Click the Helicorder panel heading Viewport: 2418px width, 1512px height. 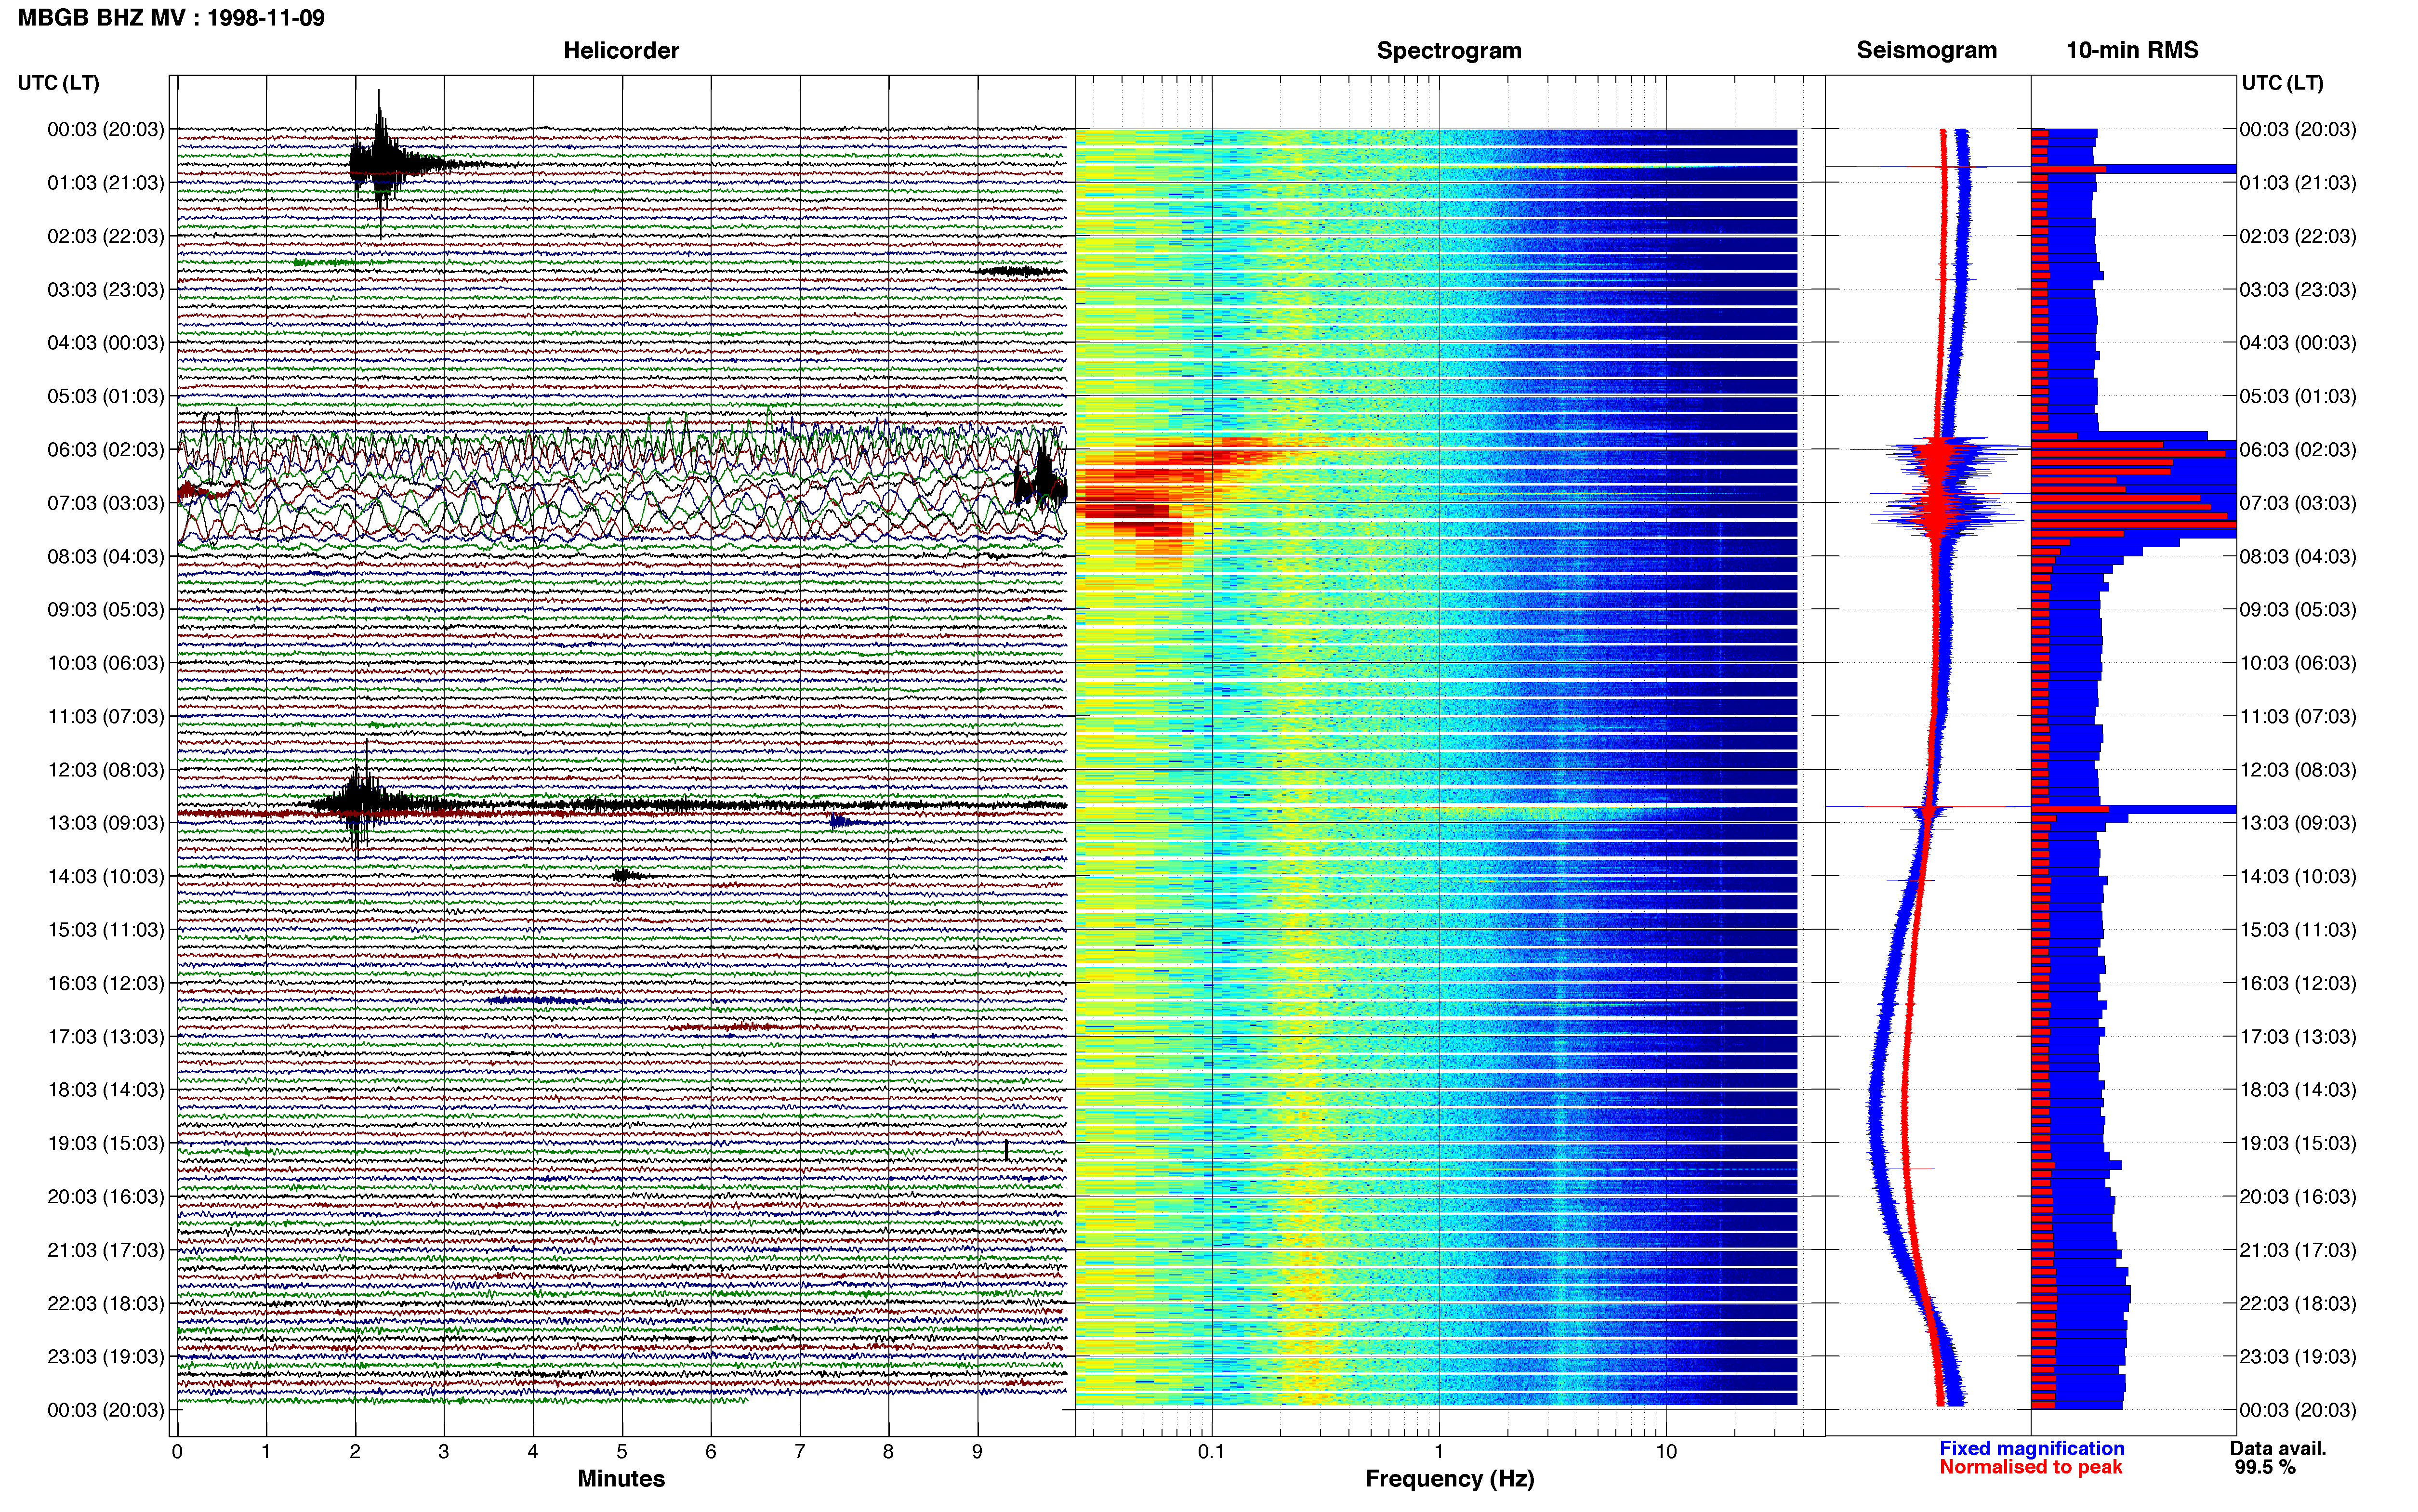point(621,50)
